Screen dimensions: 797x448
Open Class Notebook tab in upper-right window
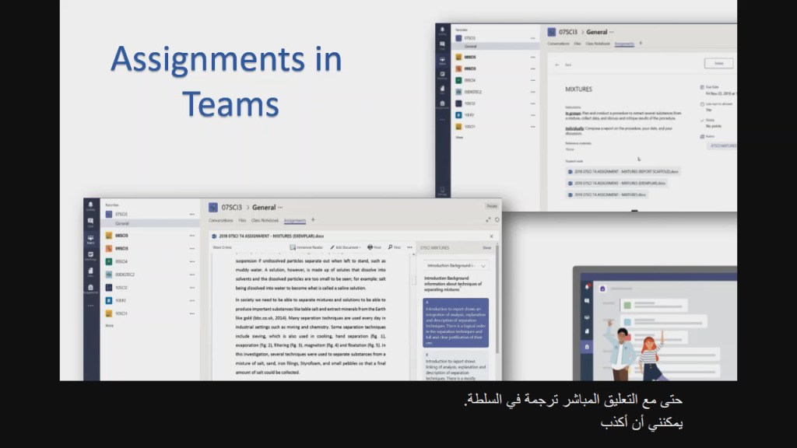pos(599,44)
